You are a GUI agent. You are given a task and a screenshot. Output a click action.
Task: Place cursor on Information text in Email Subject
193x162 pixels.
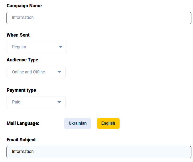[x=23, y=152]
